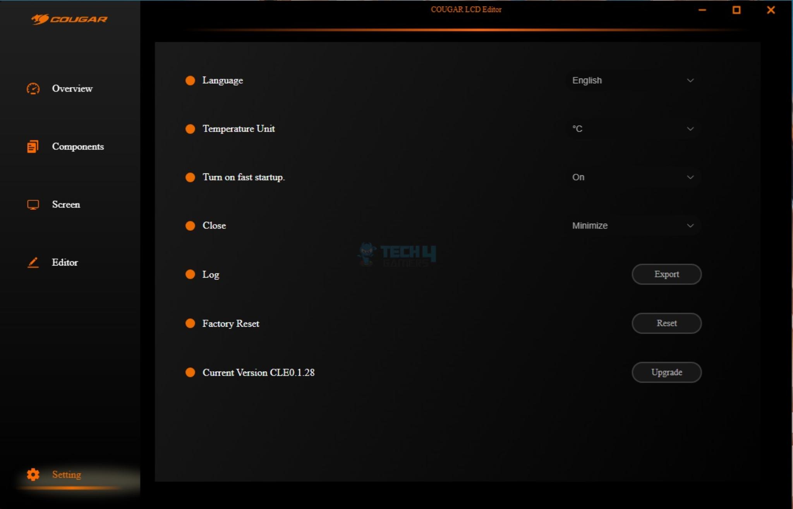Click the Editor pencil icon
793x509 pixels.
33,262
